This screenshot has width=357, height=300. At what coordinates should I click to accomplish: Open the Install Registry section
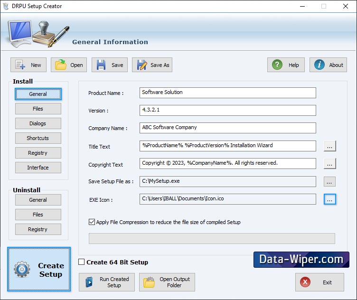pyautogui.click(x=38, y=153)
